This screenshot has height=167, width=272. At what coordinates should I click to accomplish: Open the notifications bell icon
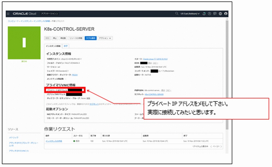point(204,13)
